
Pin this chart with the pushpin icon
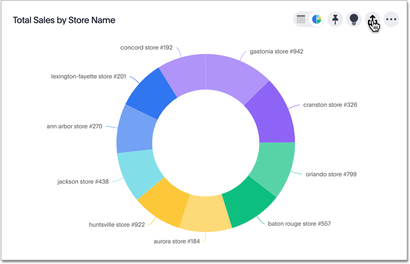click(x=335, y=20)
